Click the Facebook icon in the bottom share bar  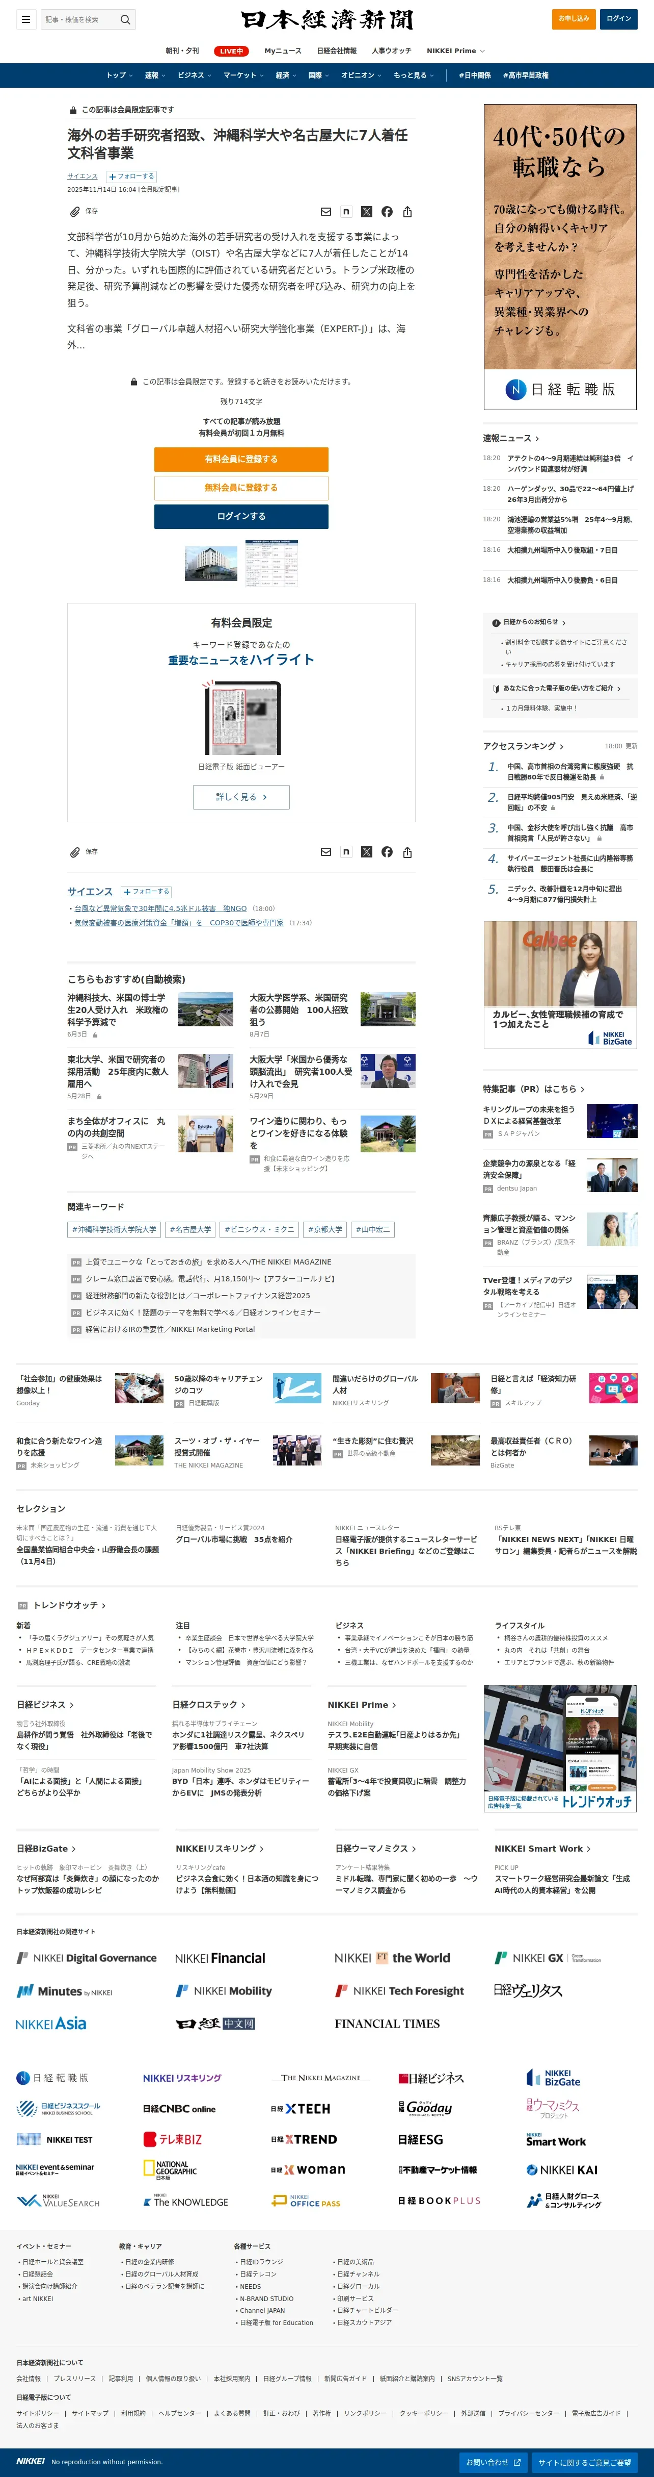[387, 852]
